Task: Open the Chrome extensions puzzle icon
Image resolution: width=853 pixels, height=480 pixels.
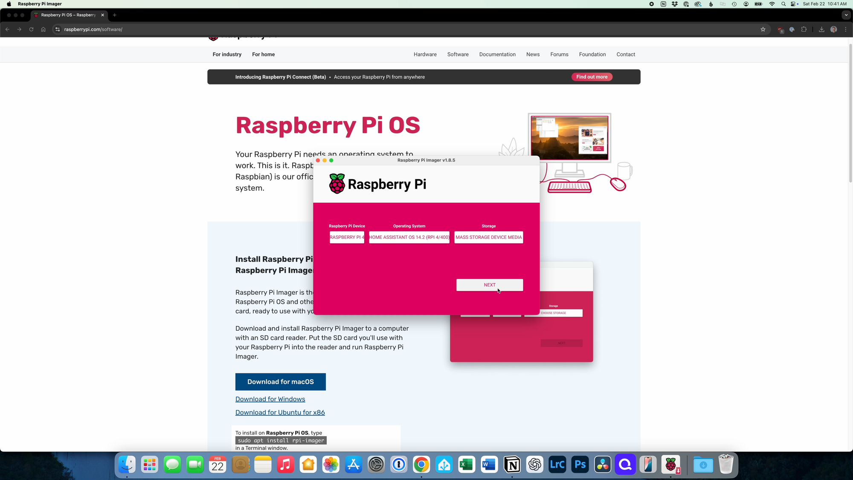Action: tap(804, 29)
